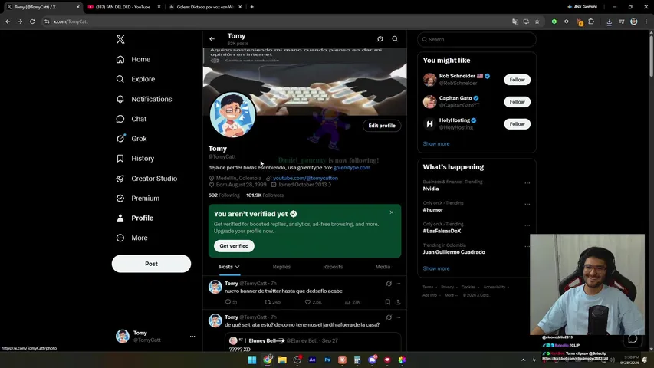The width and height of the screenshot is (654, 368).
Task: Expand the More menu in sidebar
Action: [x=132, y=238]
